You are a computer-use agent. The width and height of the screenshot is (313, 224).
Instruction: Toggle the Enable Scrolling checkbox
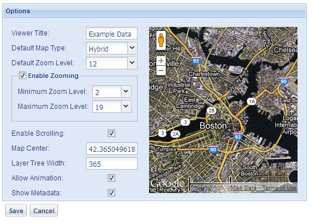tap(111, 133)
